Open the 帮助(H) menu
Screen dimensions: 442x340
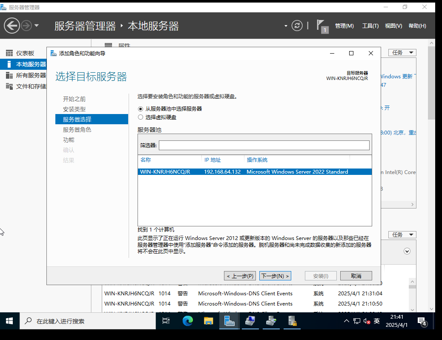[417, 26]
